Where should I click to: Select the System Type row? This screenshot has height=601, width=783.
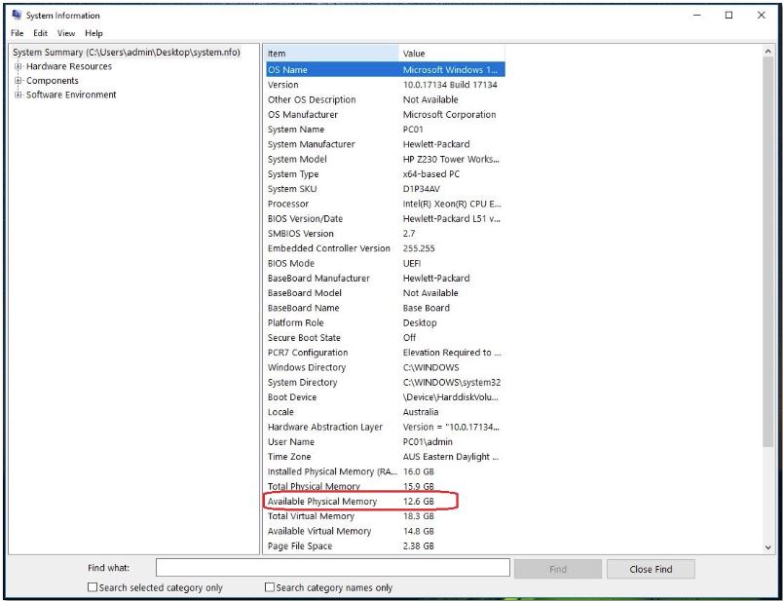click(x=386, y=173)
